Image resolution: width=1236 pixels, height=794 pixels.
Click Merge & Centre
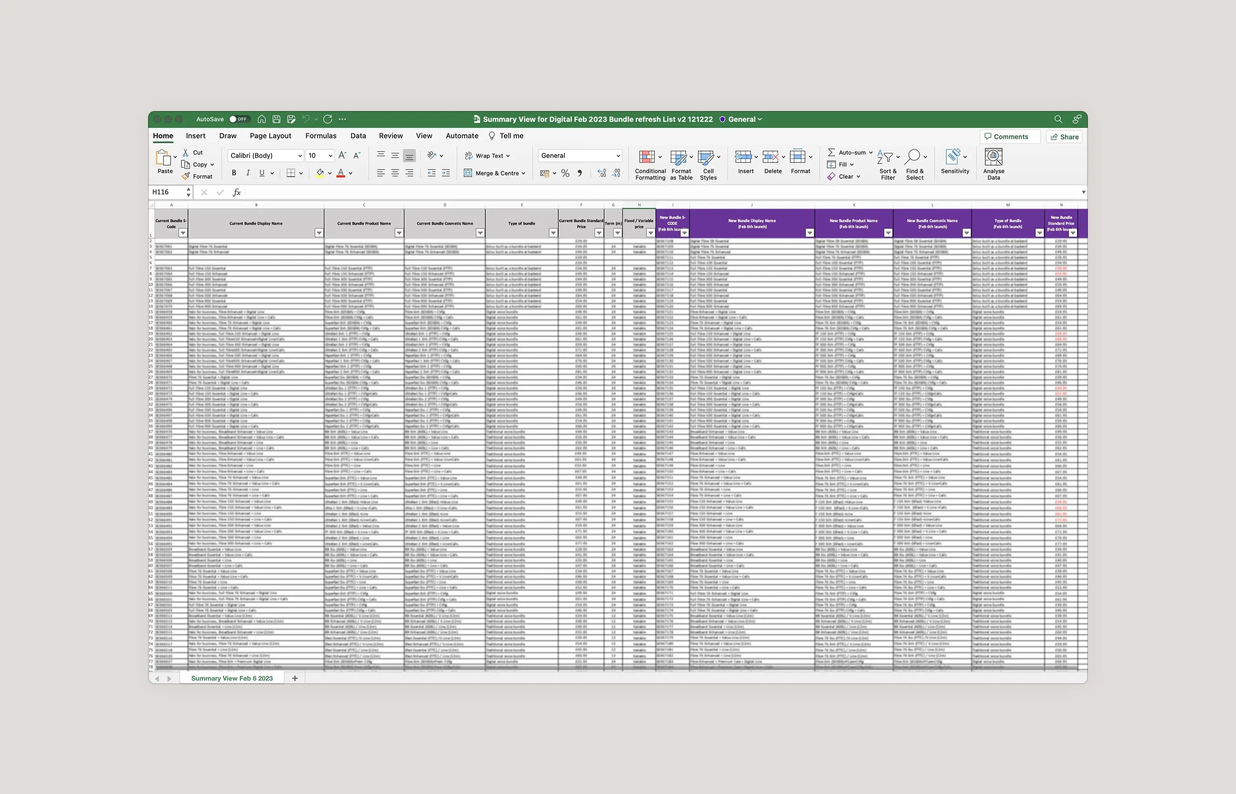[x=494, y=173]
